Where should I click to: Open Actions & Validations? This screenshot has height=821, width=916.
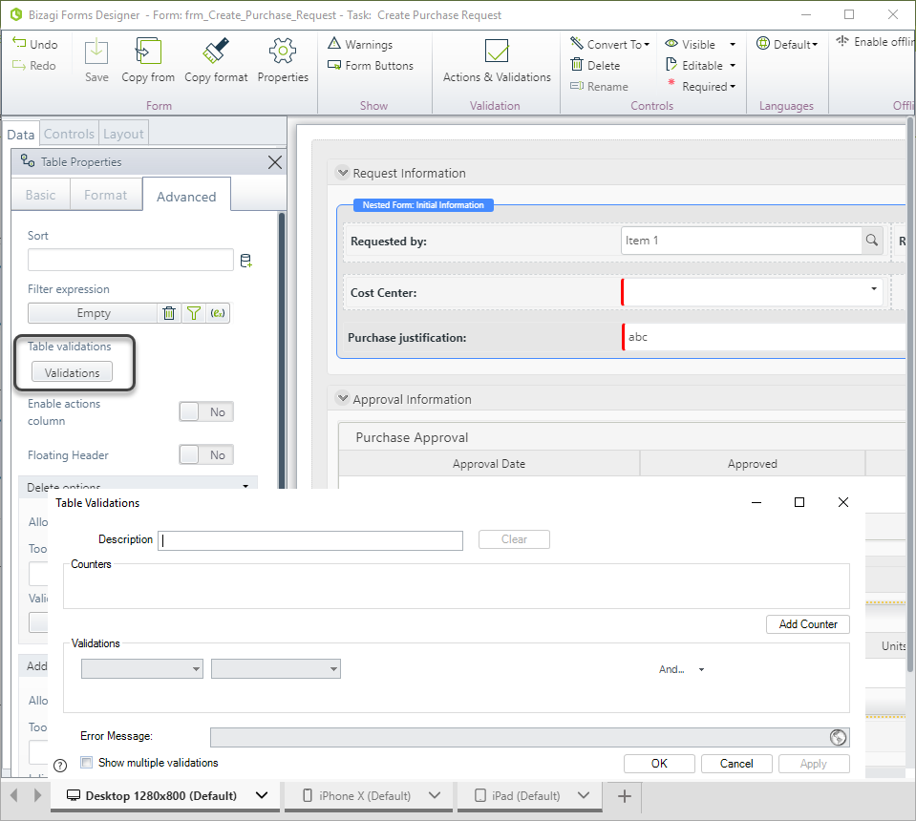tap(497, 61)
